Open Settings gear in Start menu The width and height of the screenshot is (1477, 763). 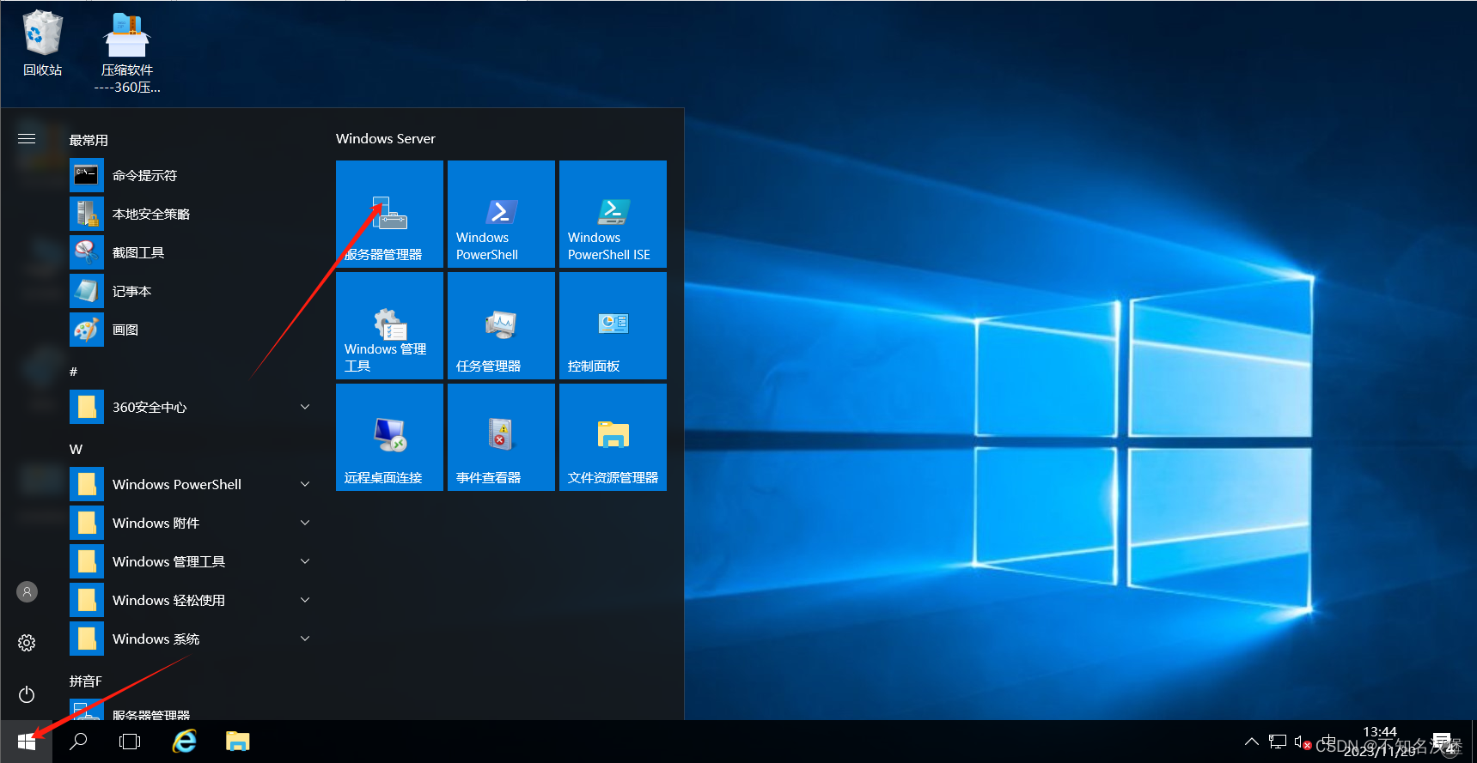tap(27, 643)
